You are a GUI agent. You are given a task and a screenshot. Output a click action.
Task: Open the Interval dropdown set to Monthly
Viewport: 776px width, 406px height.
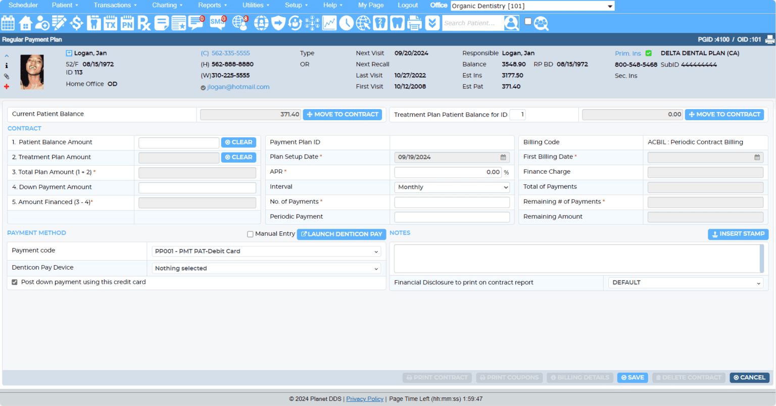click(x=451, y=187)
